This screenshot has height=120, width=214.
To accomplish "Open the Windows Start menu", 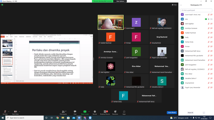I will (x=3, y=118).
